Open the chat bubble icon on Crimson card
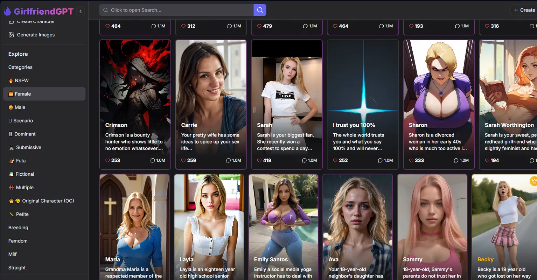This screenshot has width=537, height=280. point(153,160)
